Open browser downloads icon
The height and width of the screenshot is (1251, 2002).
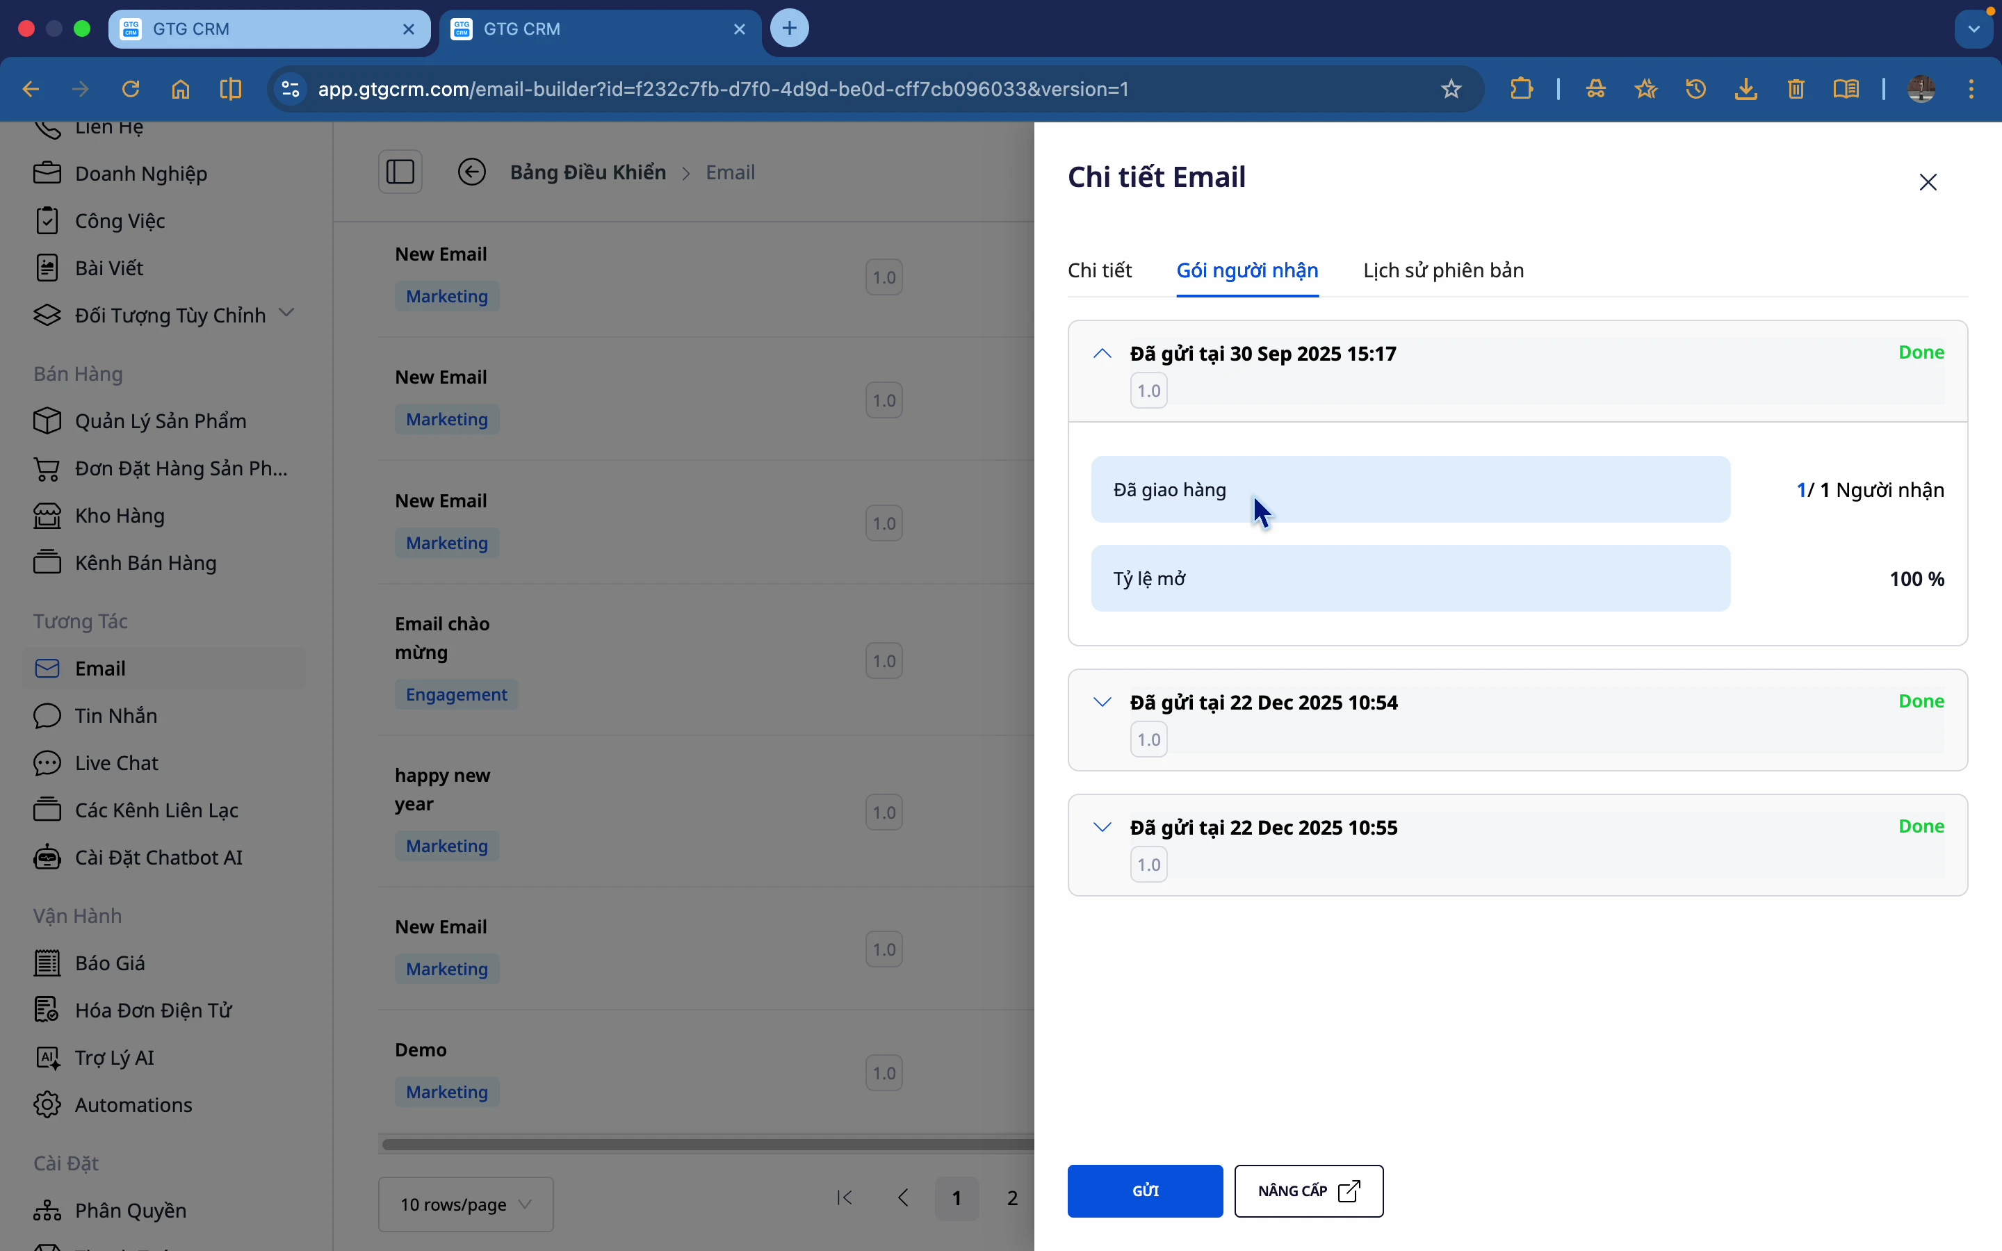point(1745,88)
